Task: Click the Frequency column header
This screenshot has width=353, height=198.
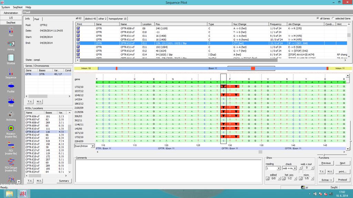Action: (x=278, y=24)
